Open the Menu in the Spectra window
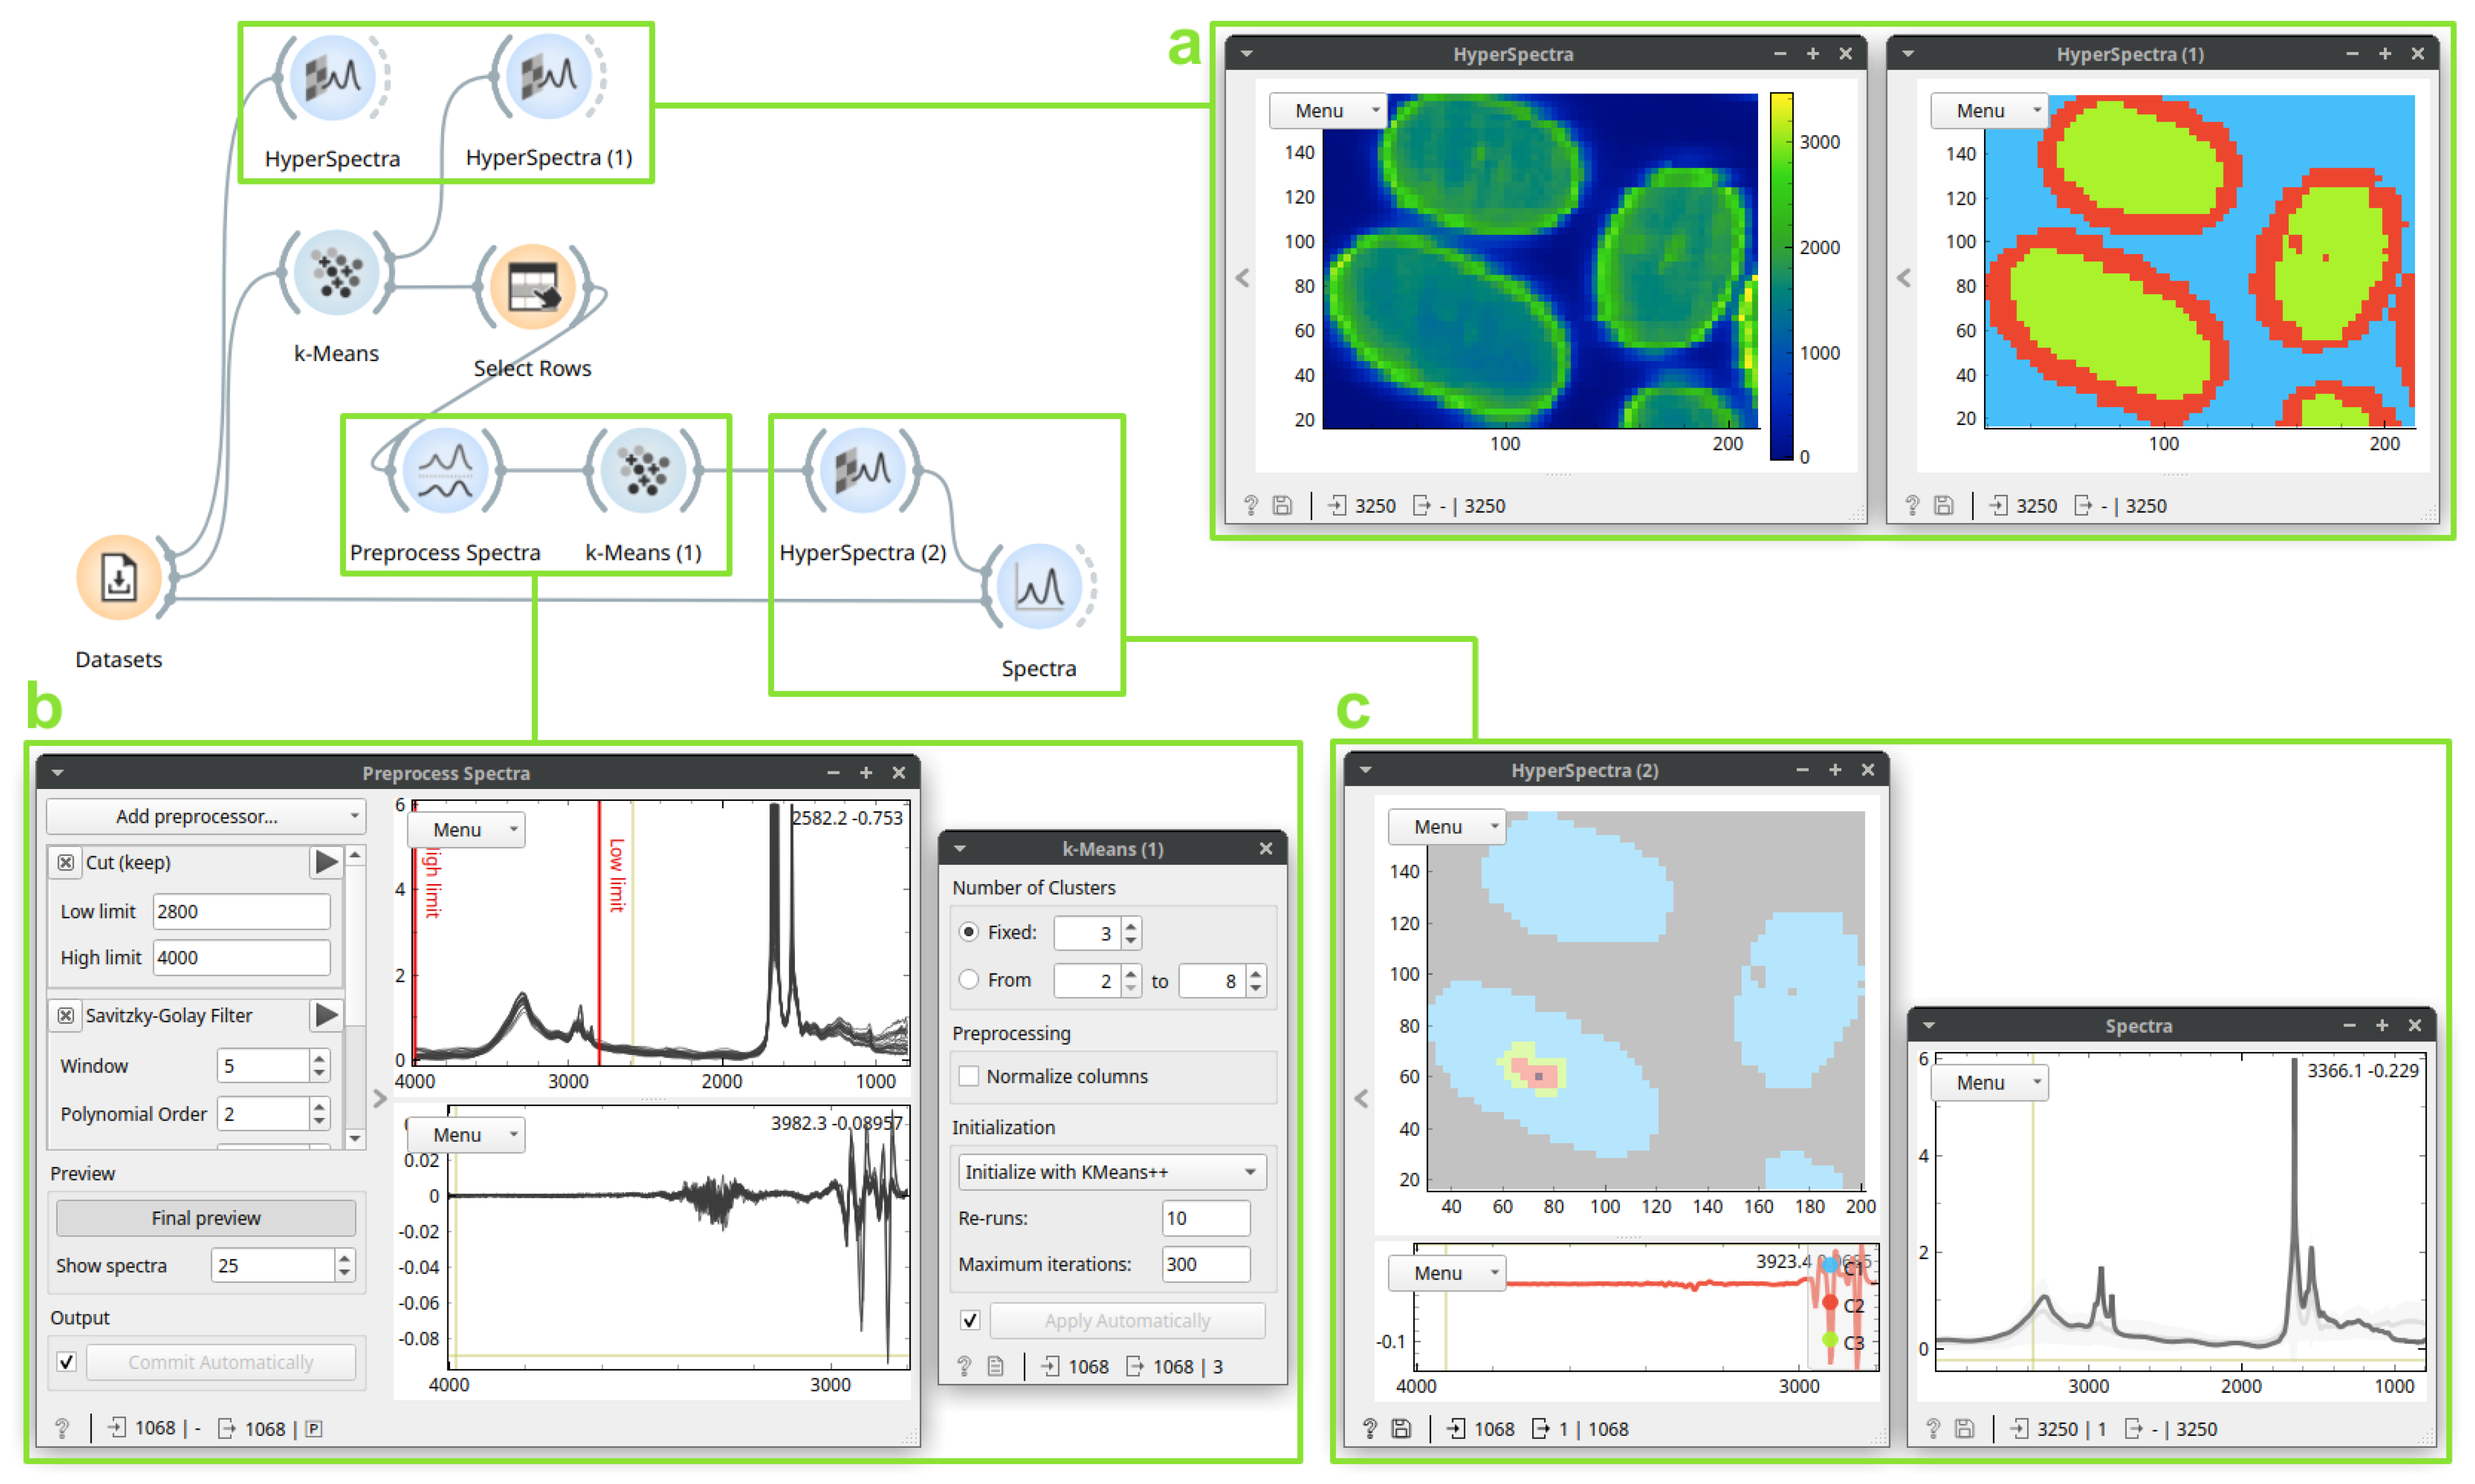The height and width of the screenshot is (1484, 2475). click(x=1989, y=1083)
